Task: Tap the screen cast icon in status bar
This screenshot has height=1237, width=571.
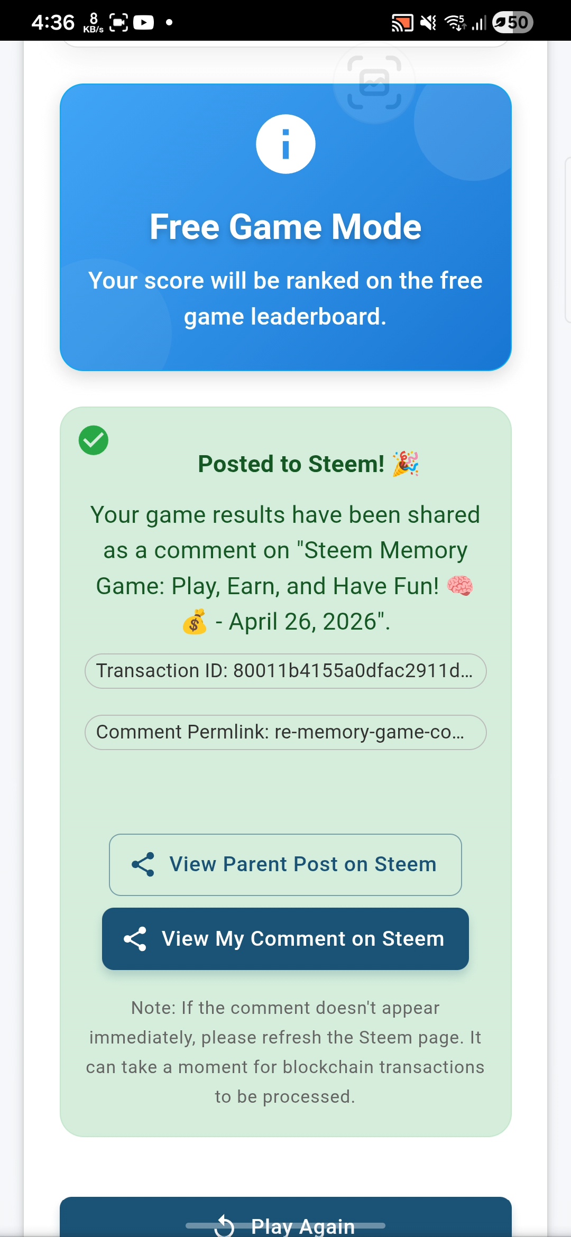Action: click(x=402, y=23)
